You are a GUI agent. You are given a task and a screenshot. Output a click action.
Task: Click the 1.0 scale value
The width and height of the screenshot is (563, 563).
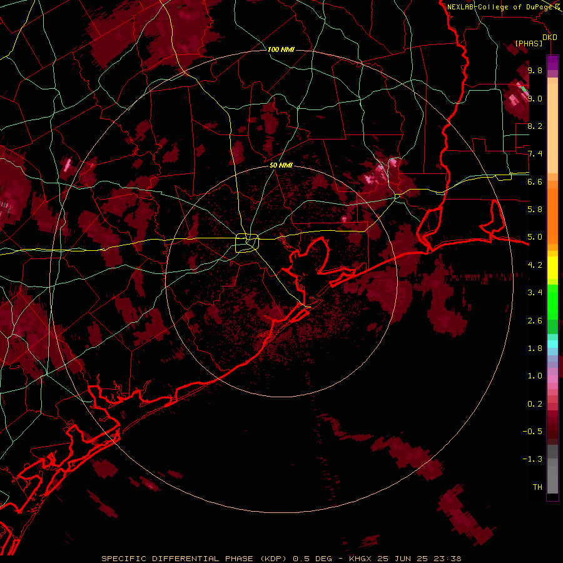coord(535,376)
